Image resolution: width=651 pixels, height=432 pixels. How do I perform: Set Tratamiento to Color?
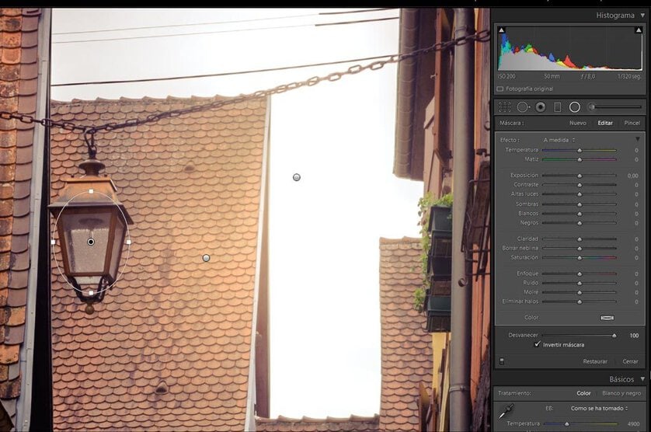tap(583, 393)
